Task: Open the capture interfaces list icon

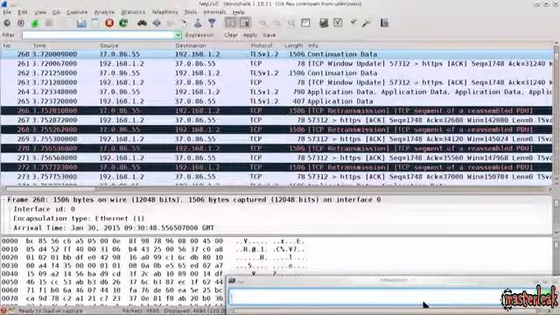Action: coord(7,24)
